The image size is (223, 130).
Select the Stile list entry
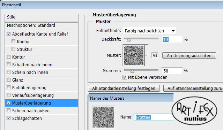tap(42, 18)
